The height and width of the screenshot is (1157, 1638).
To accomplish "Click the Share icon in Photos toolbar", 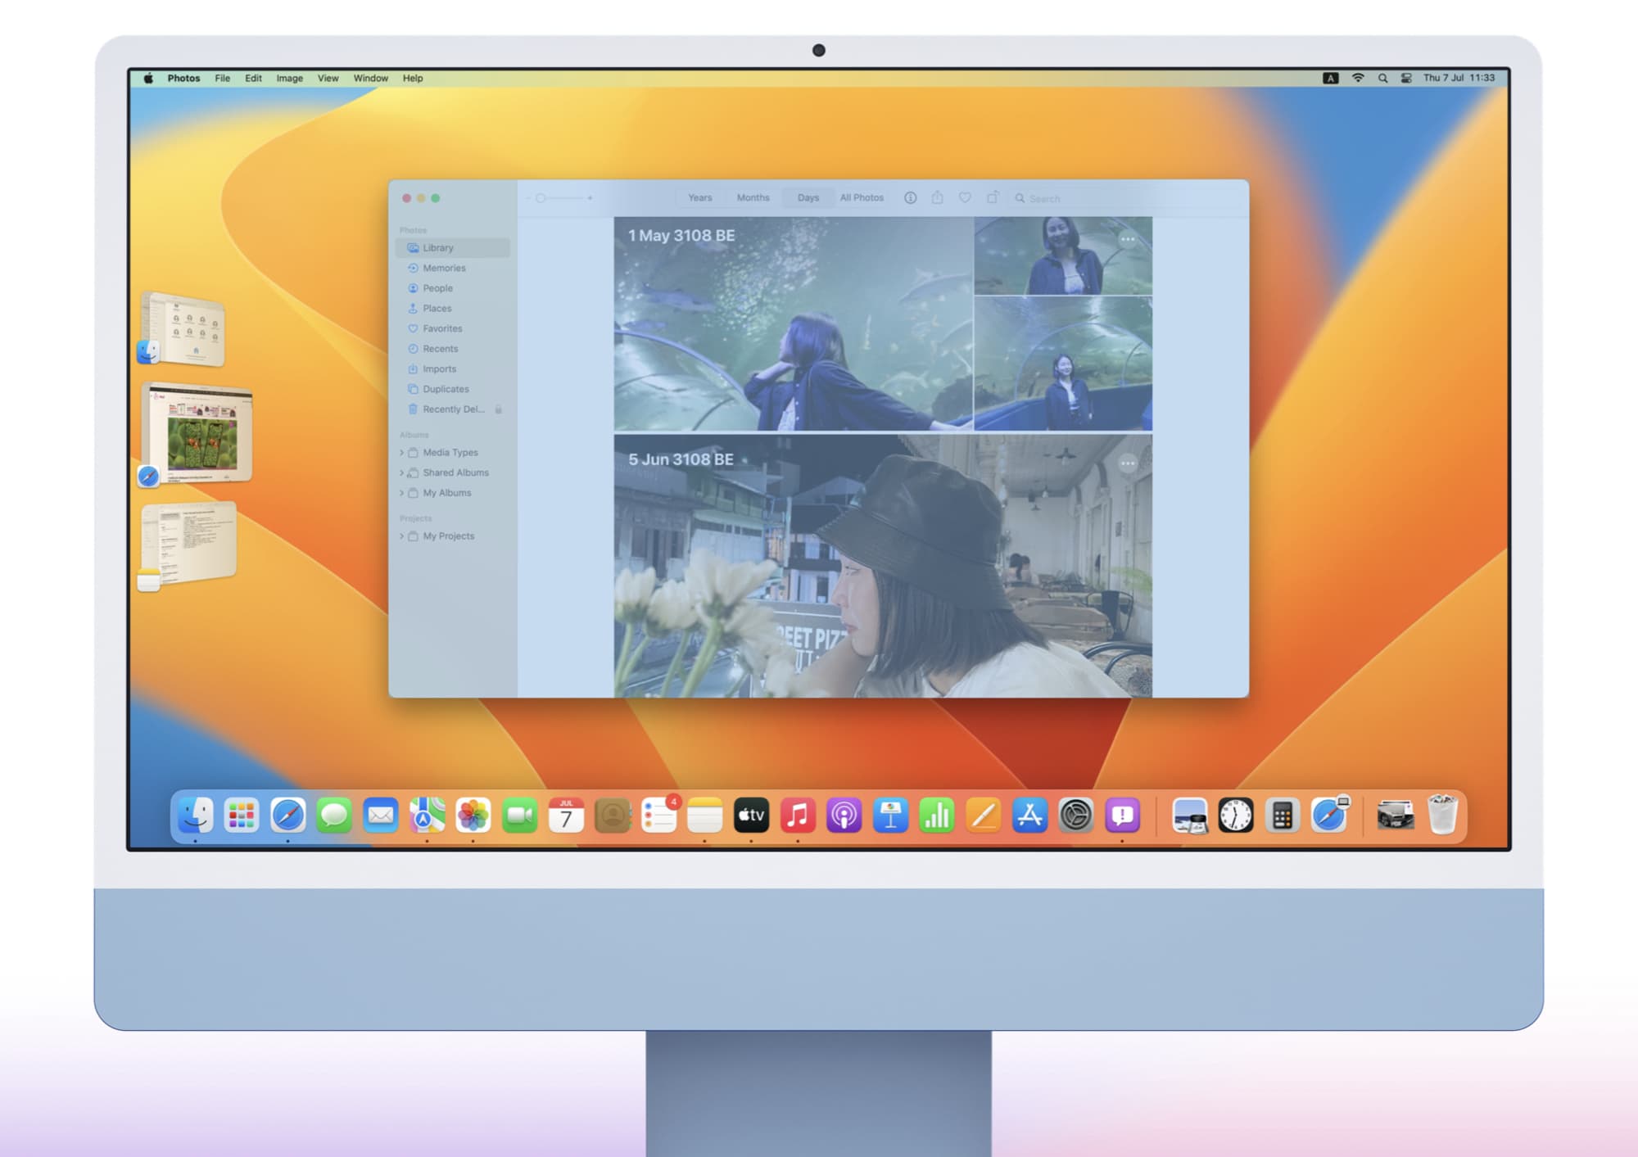I will pos(937,197).
